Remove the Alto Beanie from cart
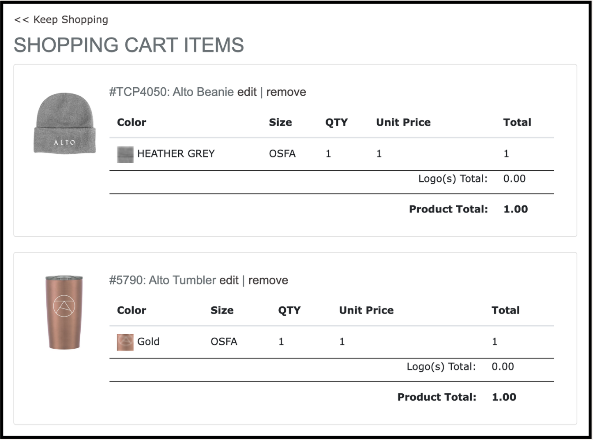593x440 pixels. coord(286,92)
